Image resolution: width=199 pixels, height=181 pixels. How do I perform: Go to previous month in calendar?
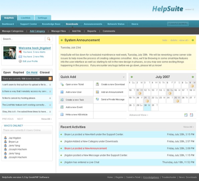coord(132,77)
